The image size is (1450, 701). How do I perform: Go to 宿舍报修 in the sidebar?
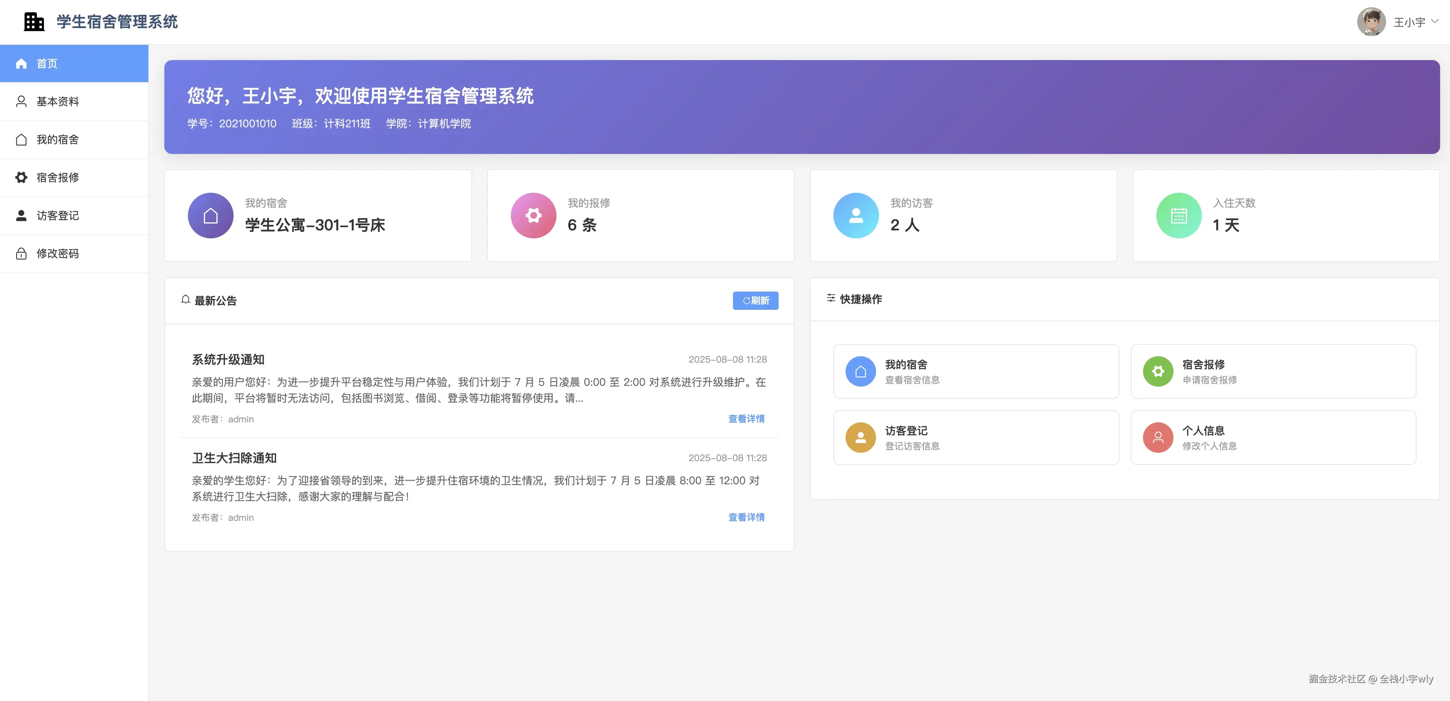click(57, 178)
